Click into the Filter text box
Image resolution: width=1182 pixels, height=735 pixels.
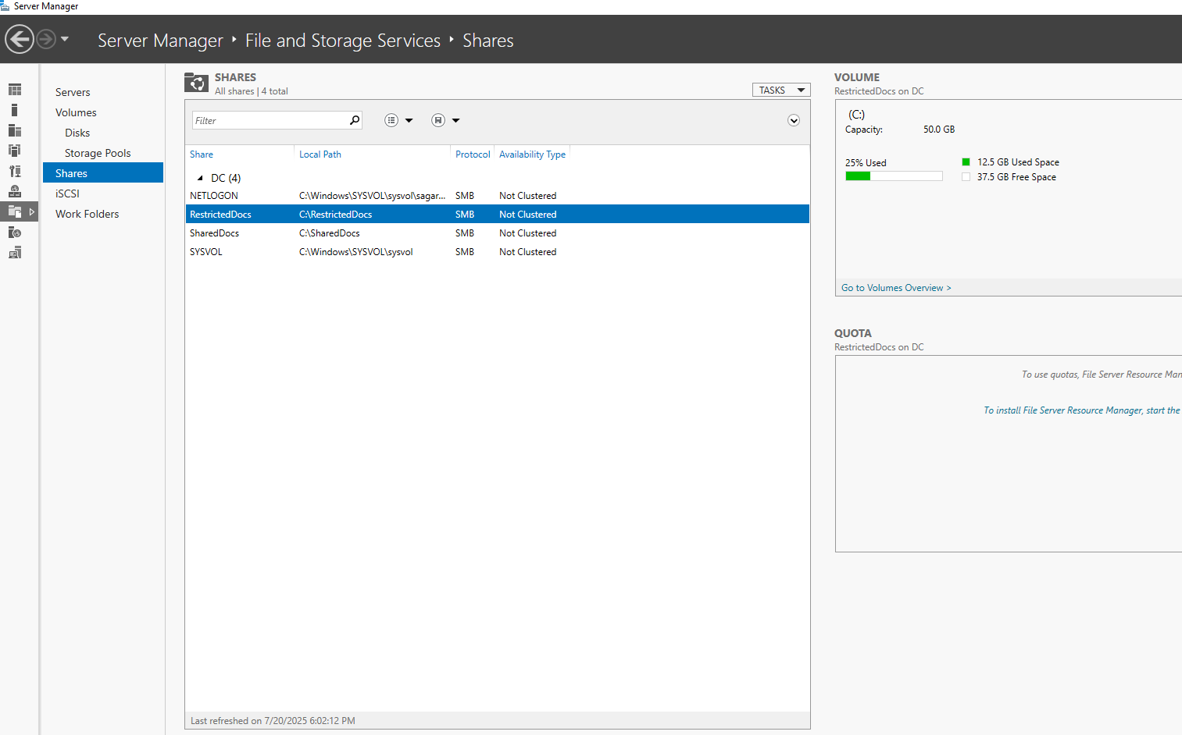[270, 120]
